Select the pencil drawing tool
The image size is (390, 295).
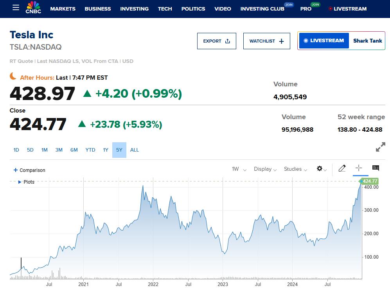342,168
